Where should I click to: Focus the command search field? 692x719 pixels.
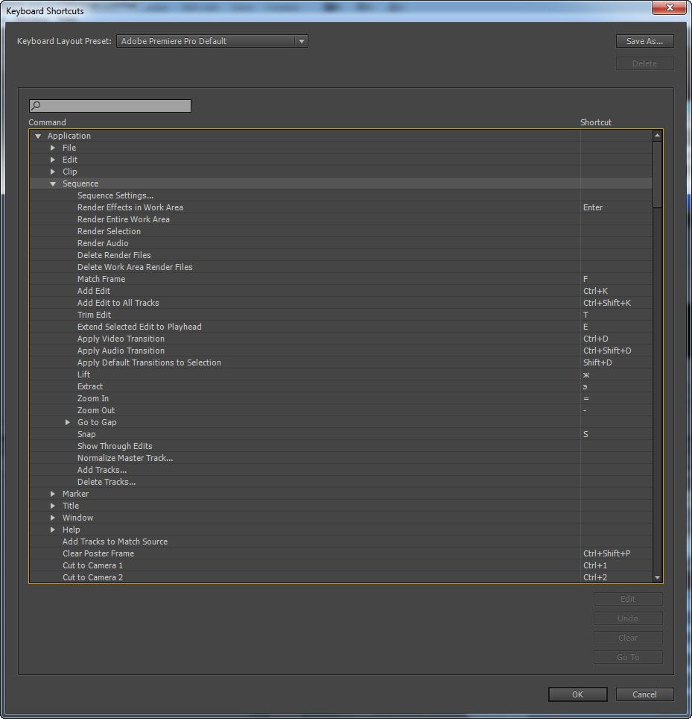tap(110, 105)
